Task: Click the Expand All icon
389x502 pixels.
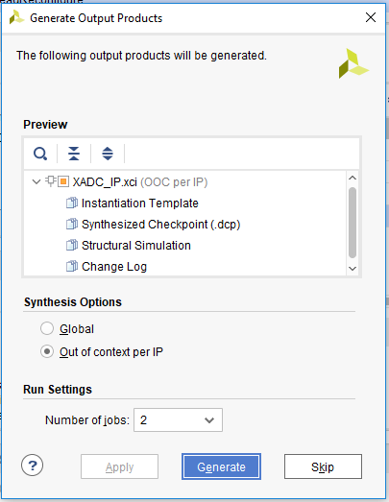Action: [108, 154]
